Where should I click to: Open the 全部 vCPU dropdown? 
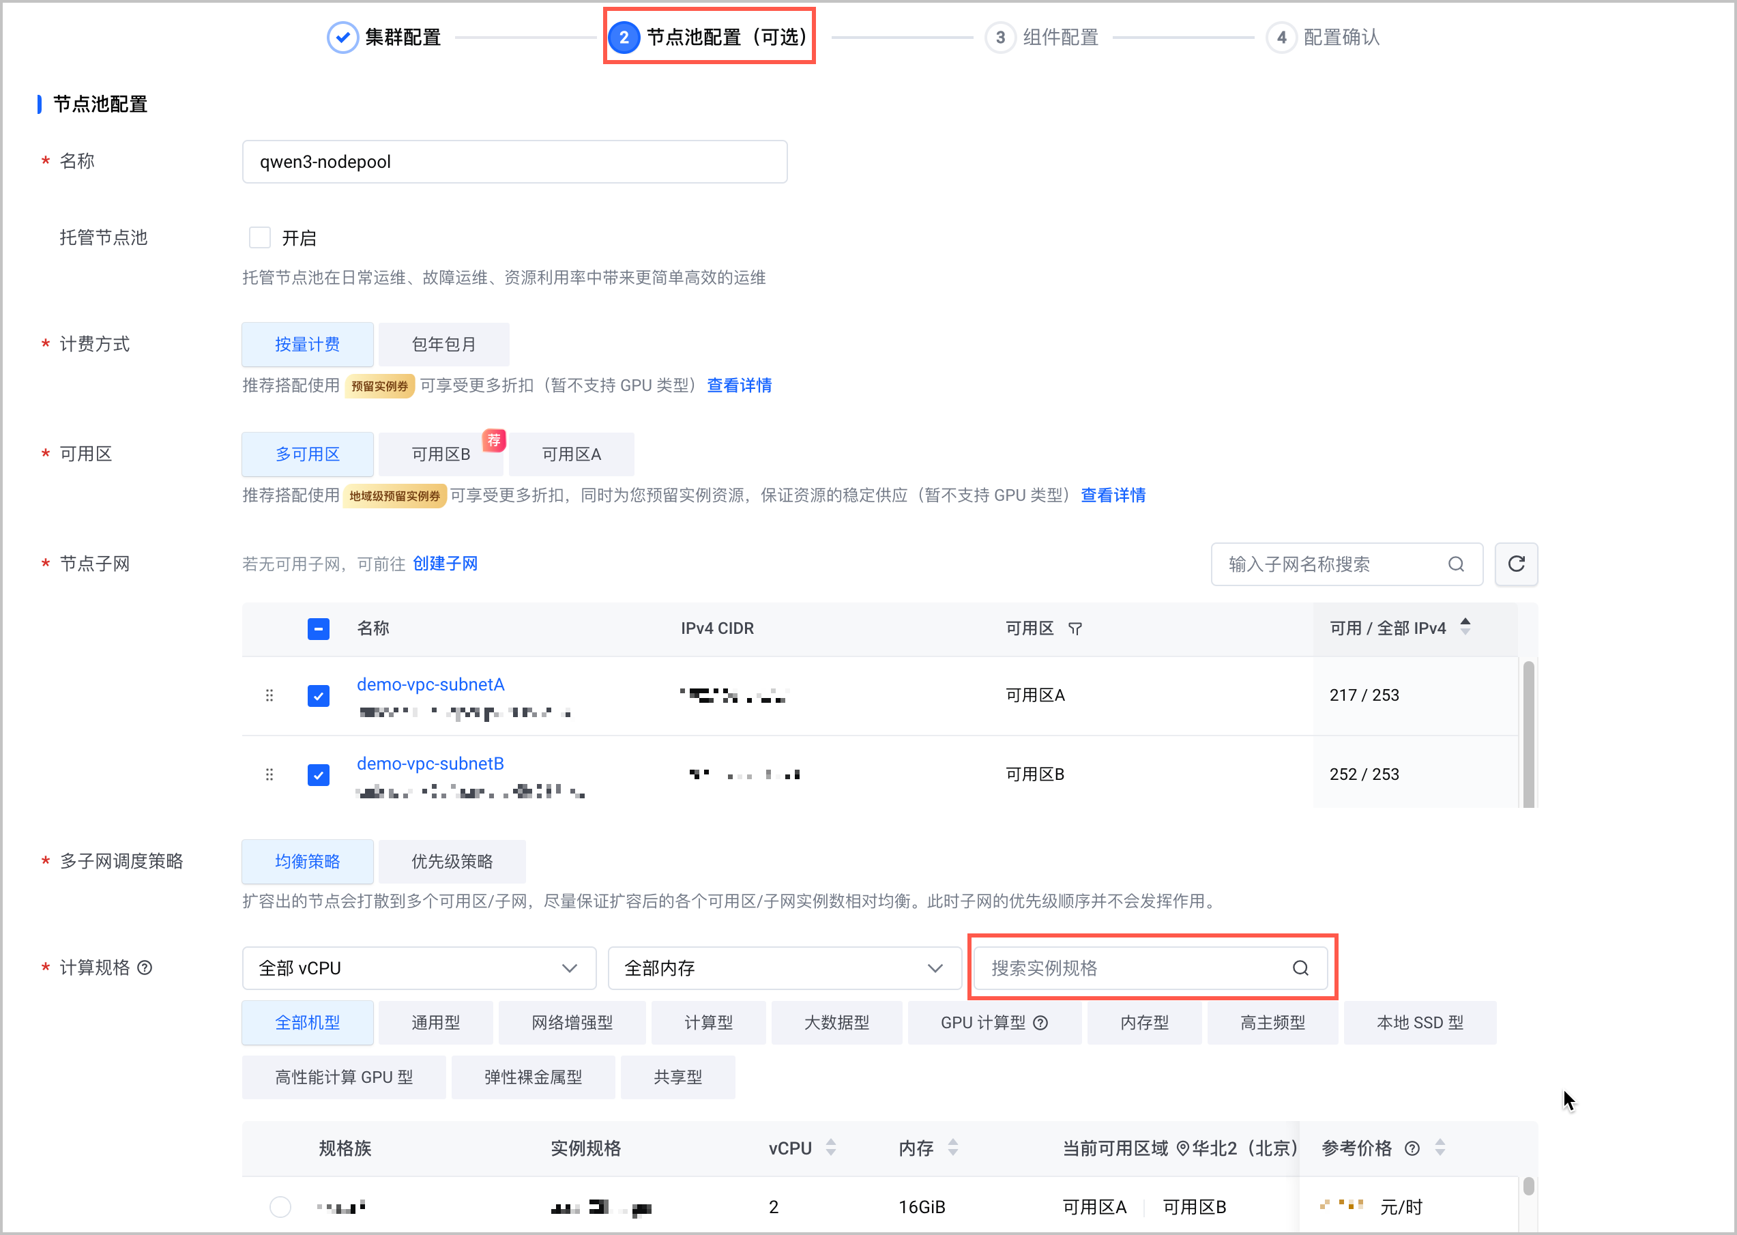[x=419, y=968]
